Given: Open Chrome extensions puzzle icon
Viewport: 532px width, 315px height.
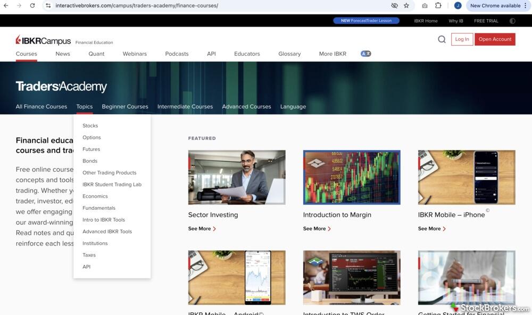Looking at the screenshot, I should pyautogui.click(x=438, y=5).
